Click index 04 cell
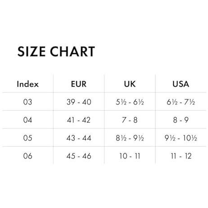 (x=28, y=120)
